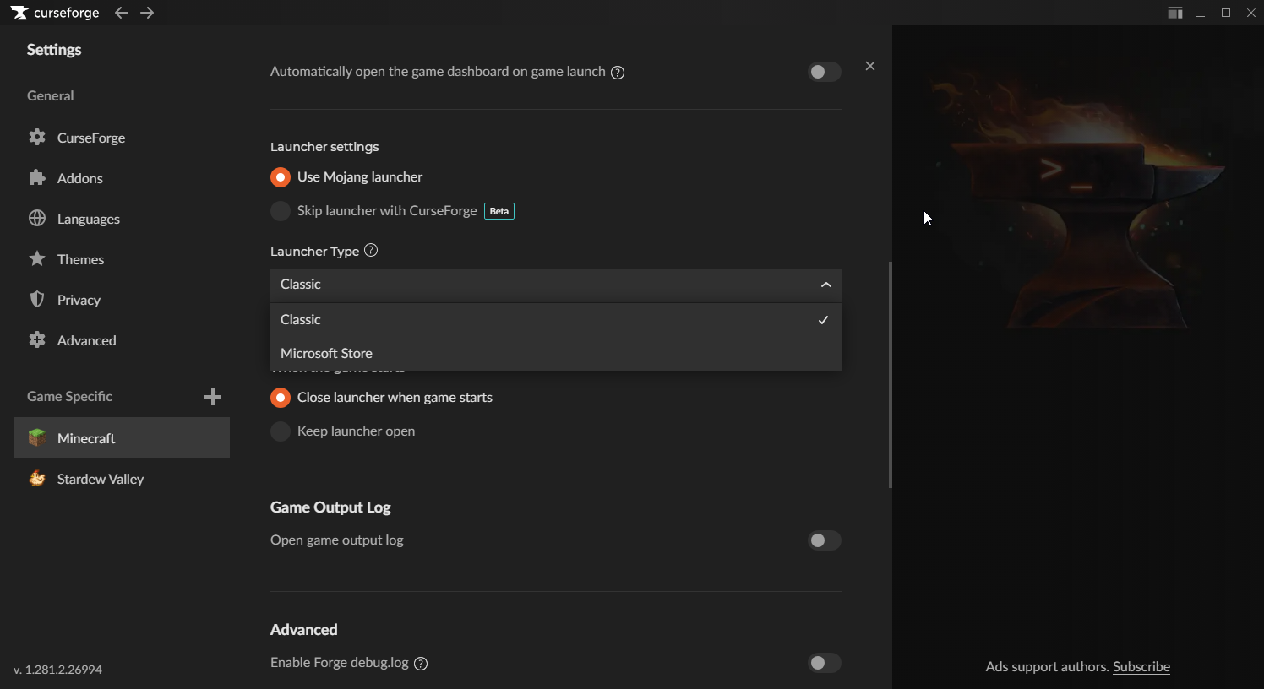Select Close launcher when game starts
1264x689 pixels.
pos(281,398)
